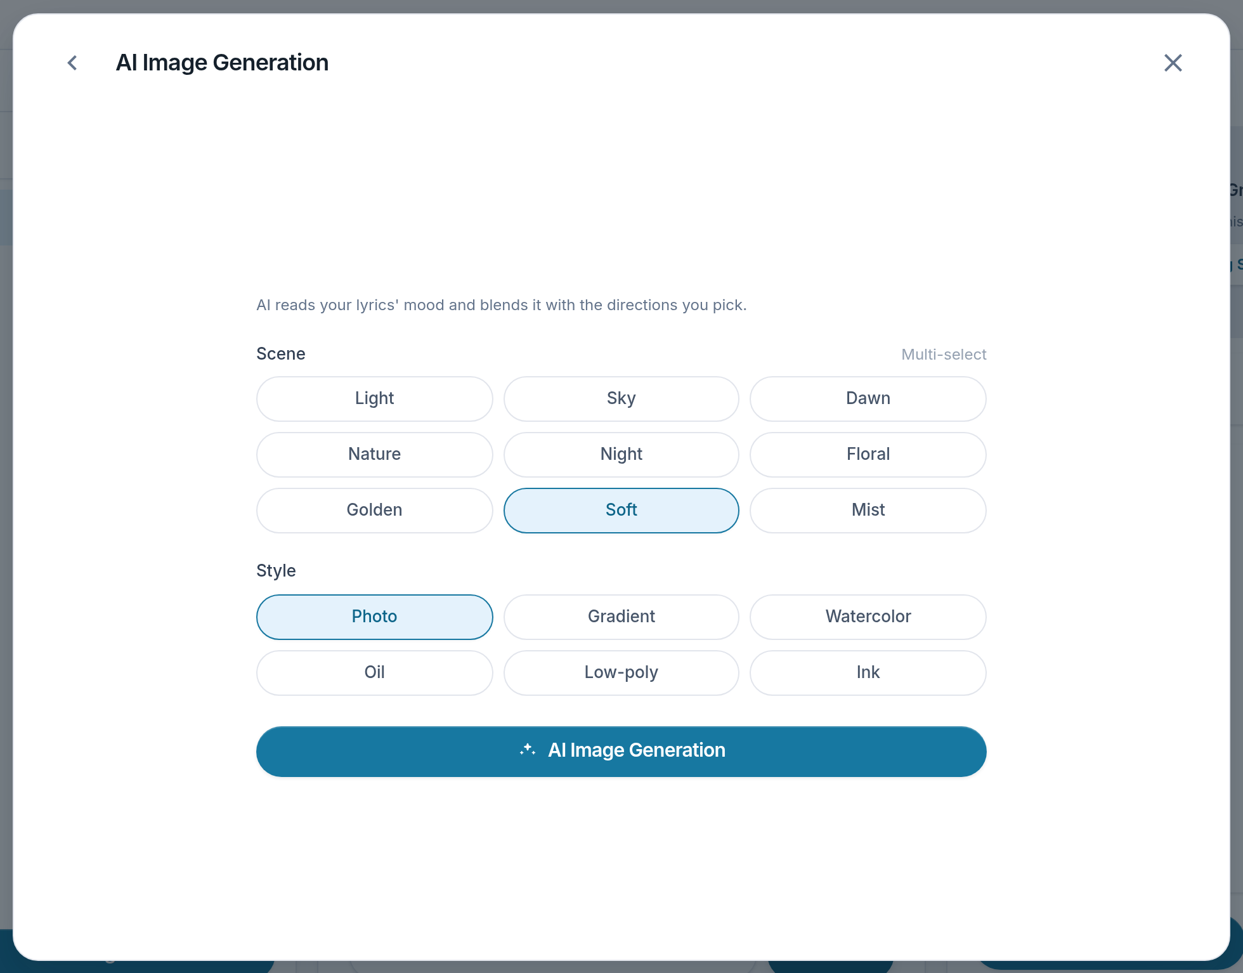Choose the Mist scene chip
This screenshot has height=973, width=1243.
868,511
